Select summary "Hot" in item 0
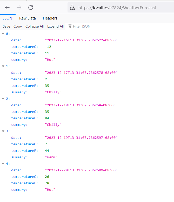The height and width of the screenshot is (202, 174). (50, 60)
